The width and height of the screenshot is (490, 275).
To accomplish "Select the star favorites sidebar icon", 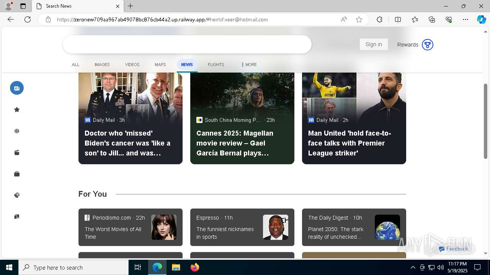I will pyautogui.click(x=17, y=110).
